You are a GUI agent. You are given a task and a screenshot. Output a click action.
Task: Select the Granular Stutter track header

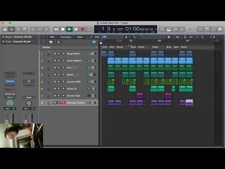pyautogui.click(x=69, y=103)
